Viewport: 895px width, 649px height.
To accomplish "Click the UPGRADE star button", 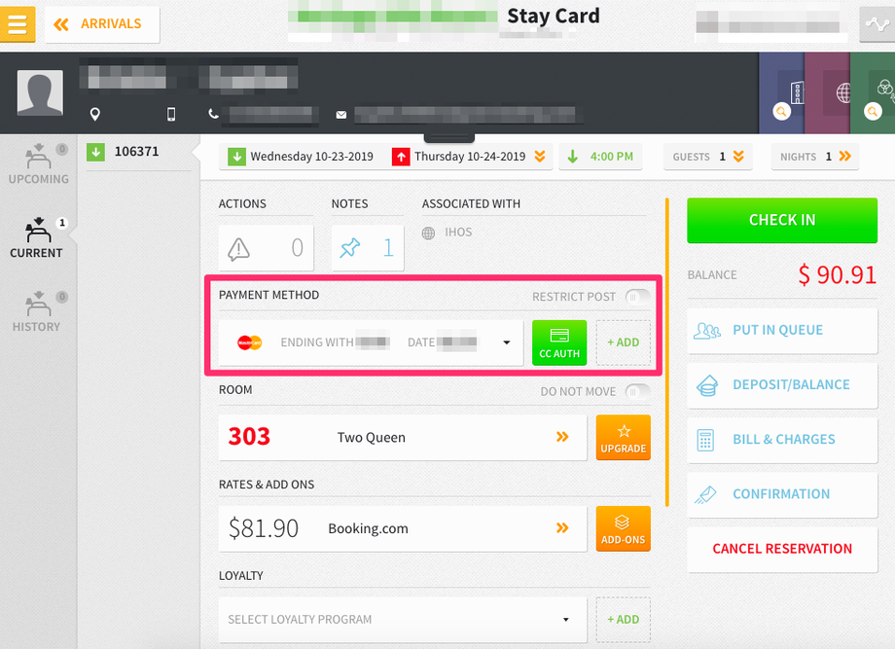I will click(624, 438).
